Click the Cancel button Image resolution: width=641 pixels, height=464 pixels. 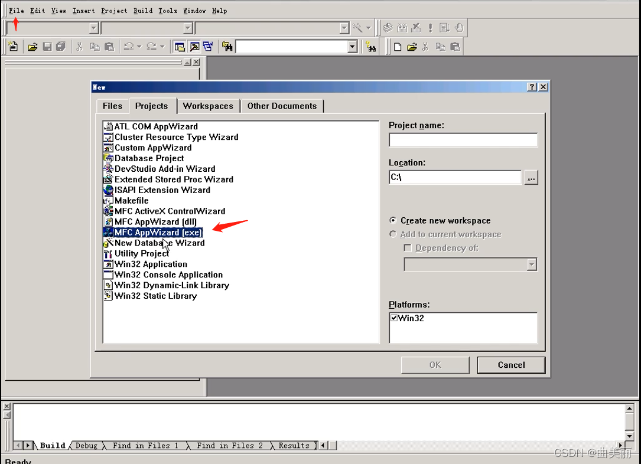511,365
